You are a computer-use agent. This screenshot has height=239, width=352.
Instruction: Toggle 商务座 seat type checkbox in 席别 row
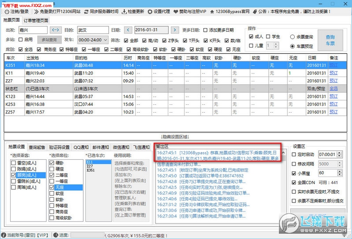39,49
